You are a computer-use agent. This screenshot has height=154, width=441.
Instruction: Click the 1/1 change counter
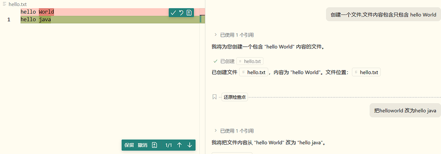point(168,145)
